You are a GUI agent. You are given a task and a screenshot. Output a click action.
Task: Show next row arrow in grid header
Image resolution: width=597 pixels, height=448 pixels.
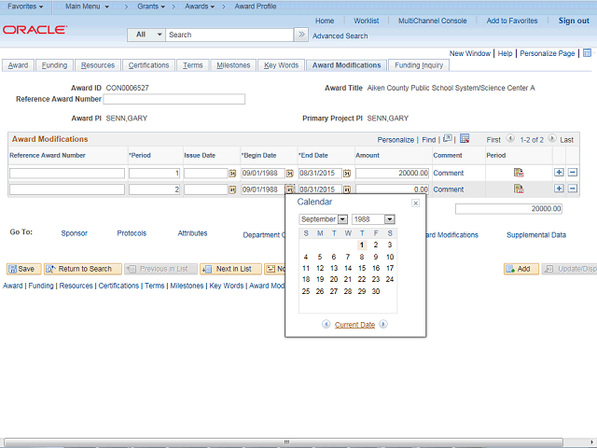click(552, 138)
